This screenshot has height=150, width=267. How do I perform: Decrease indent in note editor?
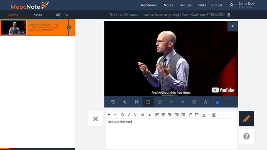point(177,115)
